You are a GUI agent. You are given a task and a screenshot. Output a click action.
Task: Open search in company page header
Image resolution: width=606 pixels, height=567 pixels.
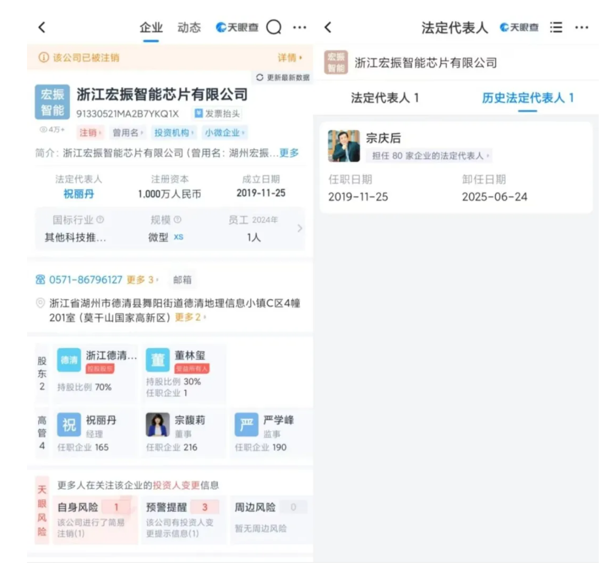[274, 27]
